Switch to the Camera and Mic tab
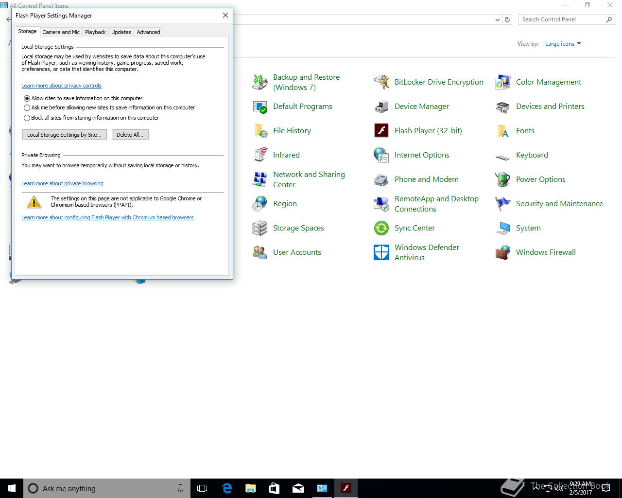 click(61, 32)
